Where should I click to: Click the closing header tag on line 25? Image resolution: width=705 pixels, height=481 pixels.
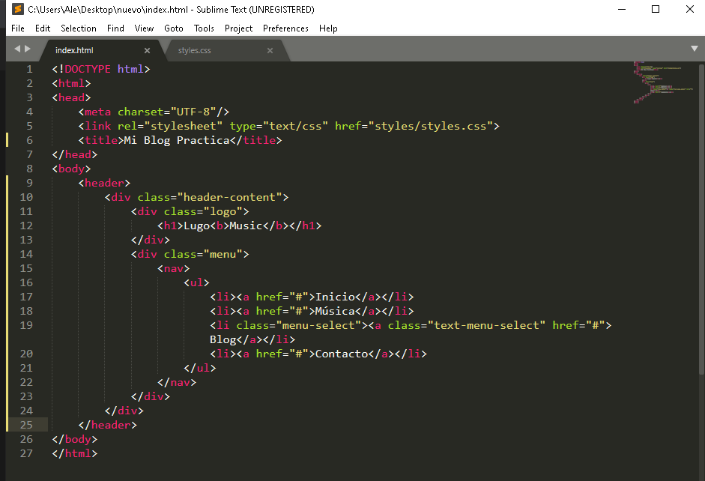pos(107,426)
